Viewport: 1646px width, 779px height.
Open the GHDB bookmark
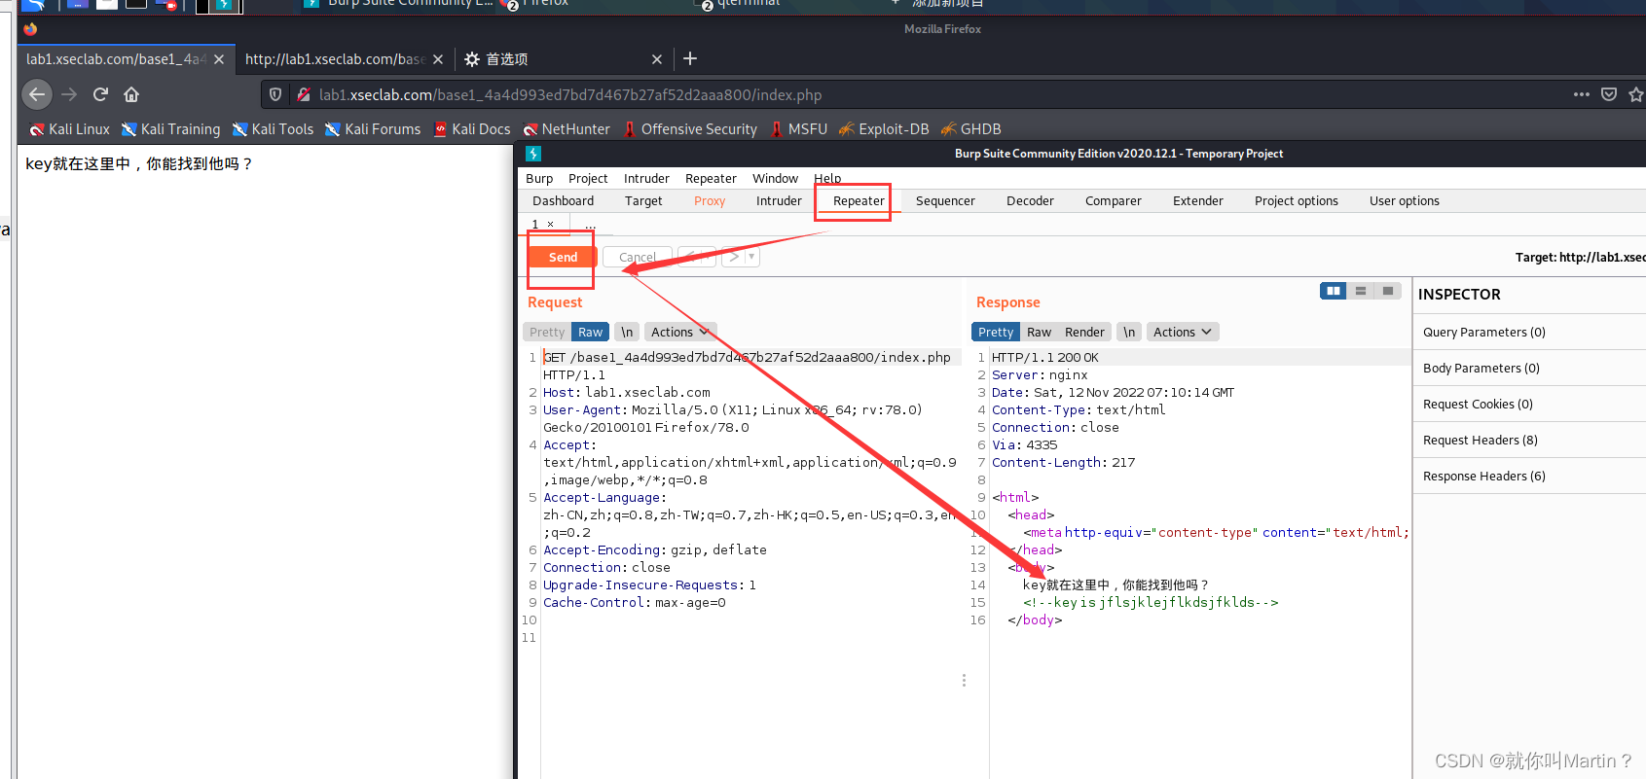tap(971, 129)
